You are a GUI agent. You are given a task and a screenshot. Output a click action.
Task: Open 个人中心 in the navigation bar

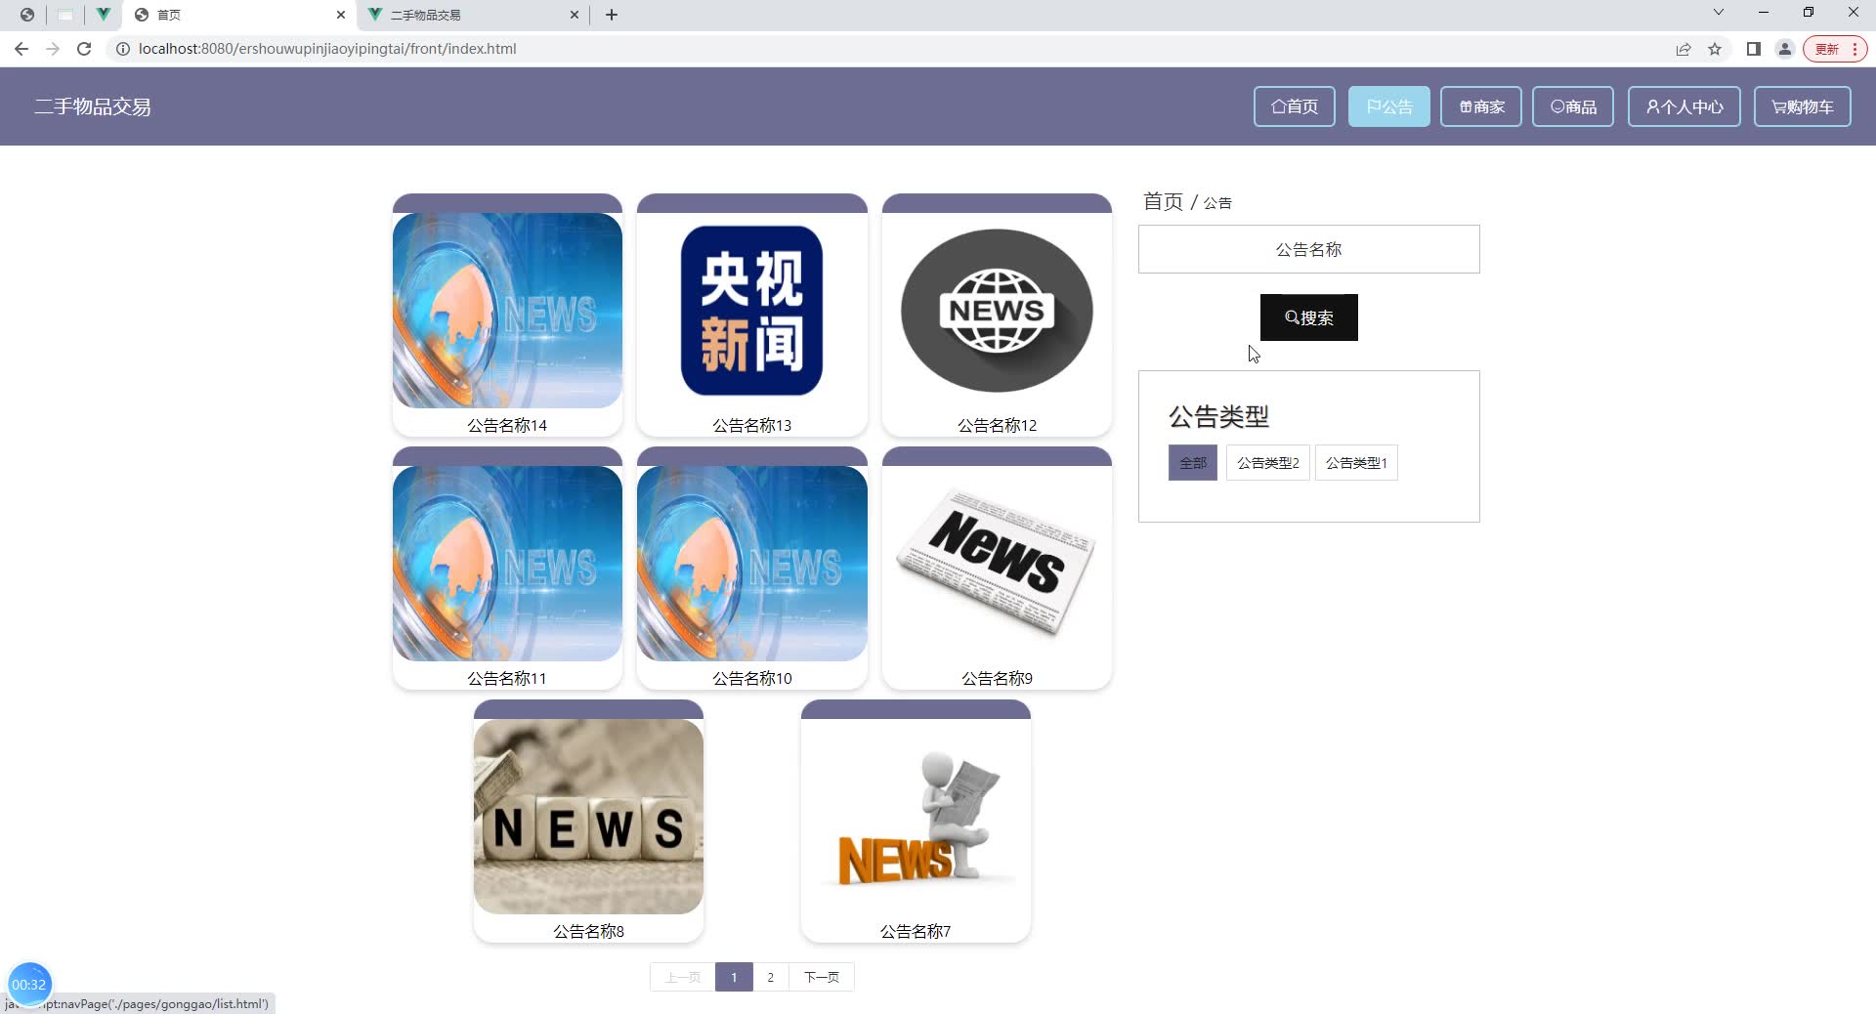click(x=1684, y=106)
